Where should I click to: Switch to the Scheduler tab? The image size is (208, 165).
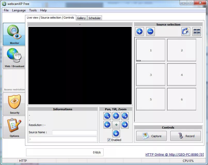click(95, 18)
